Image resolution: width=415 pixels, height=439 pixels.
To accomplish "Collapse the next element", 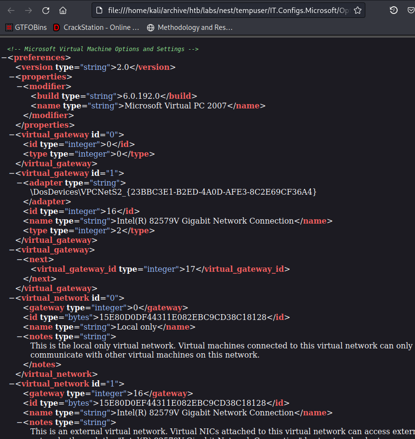I will click(20, 260).
